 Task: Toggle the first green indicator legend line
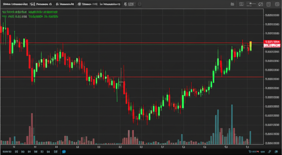[30, 12]
